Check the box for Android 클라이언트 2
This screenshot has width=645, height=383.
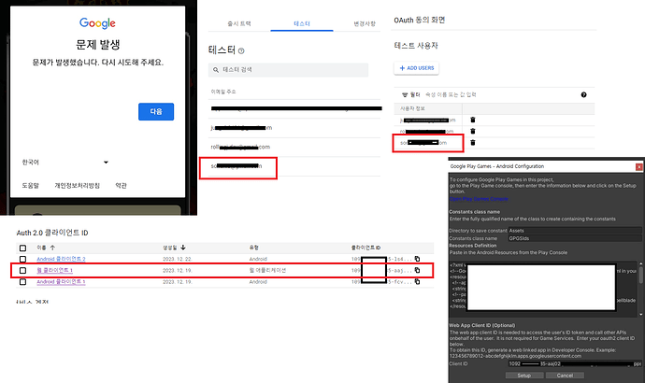22,258
